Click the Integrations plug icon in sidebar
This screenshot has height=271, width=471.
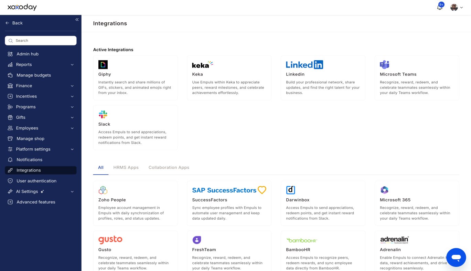point(10,170)
